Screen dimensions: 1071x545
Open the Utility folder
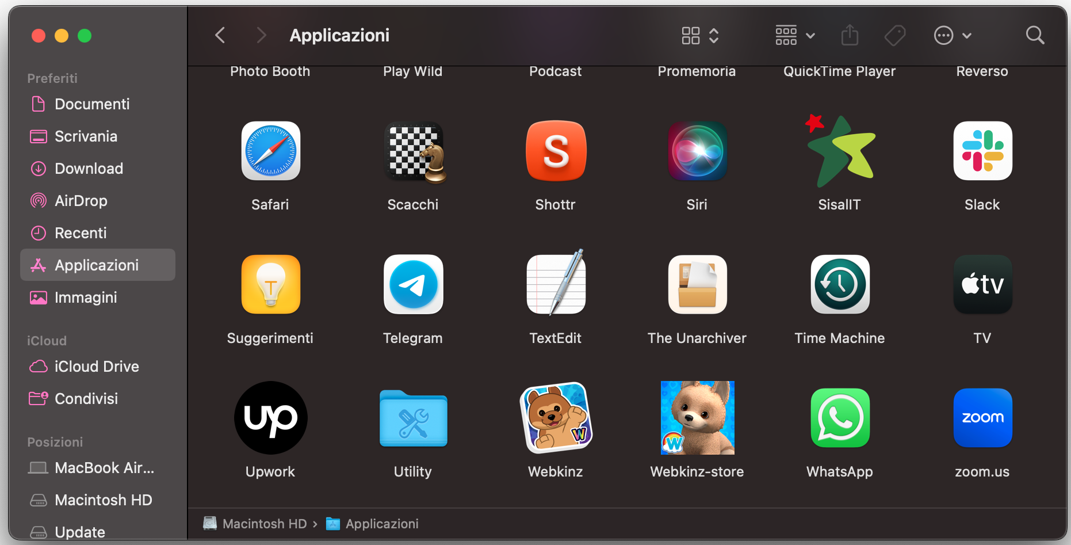[413, 418]
